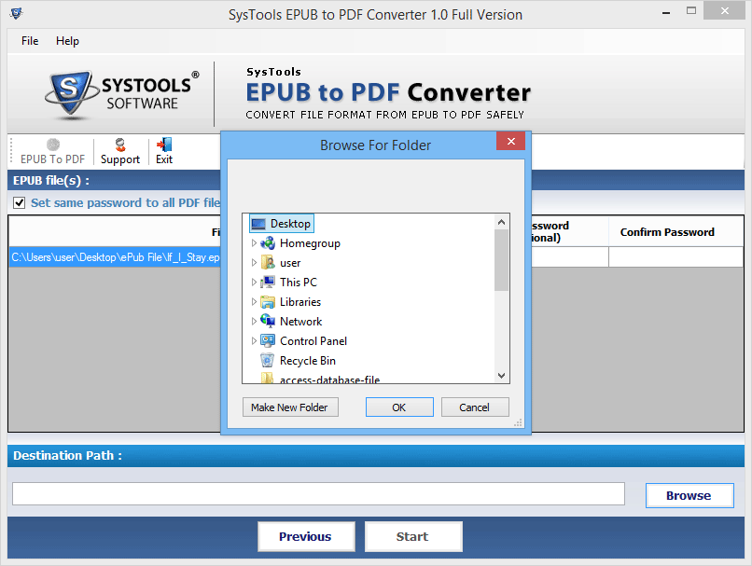This screenshot has height=566, width=752.
Task: Close the Browse For Folder dialog
Action: coord(510,142)
